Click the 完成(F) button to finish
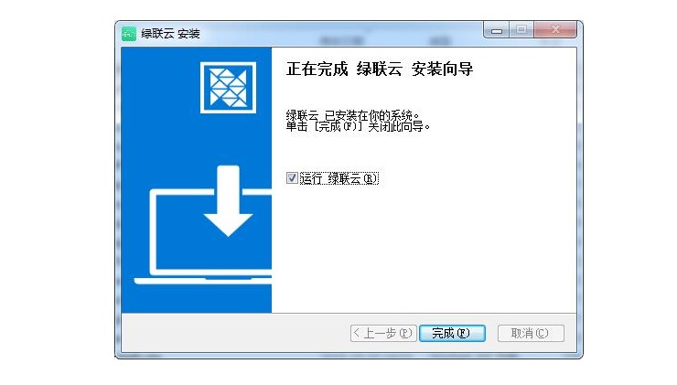The height and width of the screenshot is (385, 677). (x=453, y=333)
